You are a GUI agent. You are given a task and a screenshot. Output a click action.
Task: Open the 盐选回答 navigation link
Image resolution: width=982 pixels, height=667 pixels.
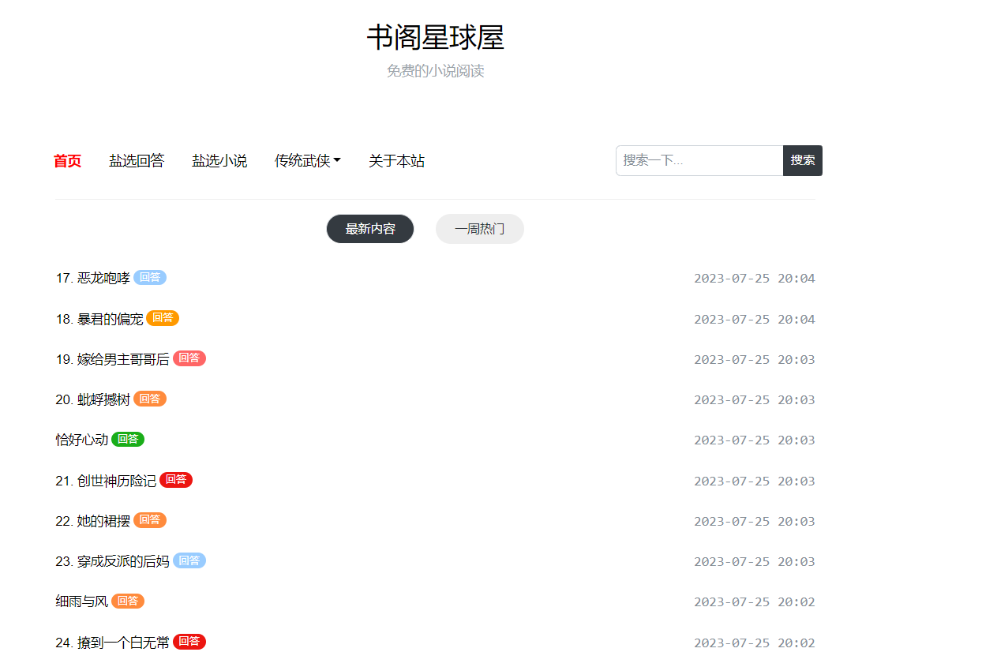137,161
